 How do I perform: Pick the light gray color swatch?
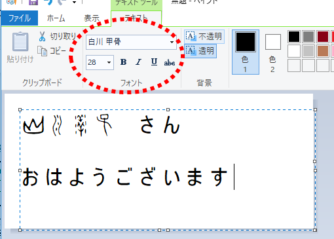pyautogui.click(x=308, y=51)
